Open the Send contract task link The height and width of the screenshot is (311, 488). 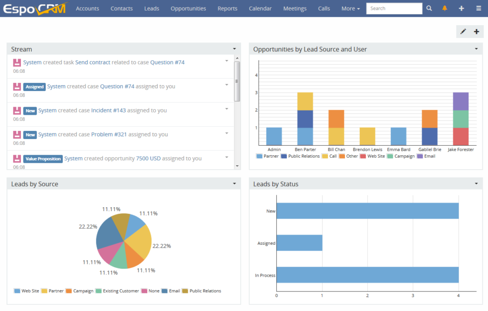[93, 62]
